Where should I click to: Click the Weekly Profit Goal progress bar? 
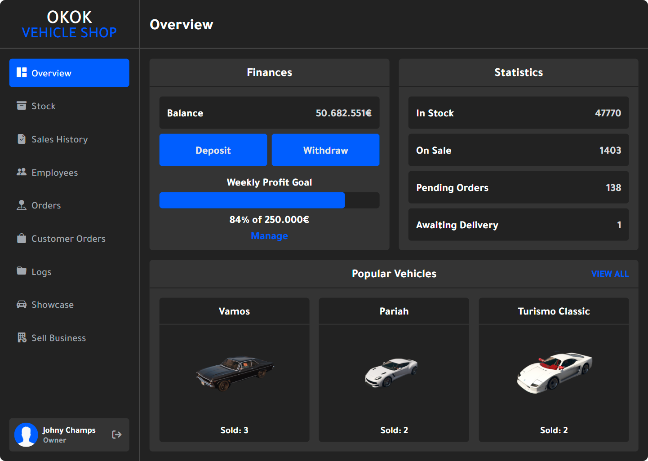coord(269,200)
